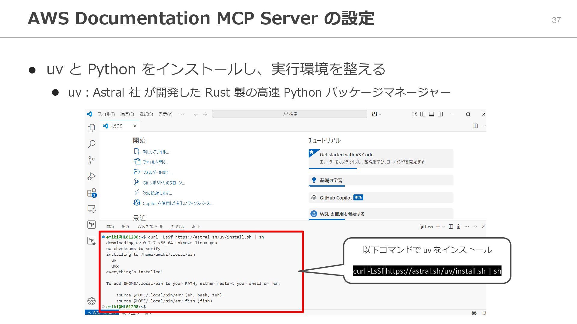Open the Run and Debug view

(x=92, y=176)
